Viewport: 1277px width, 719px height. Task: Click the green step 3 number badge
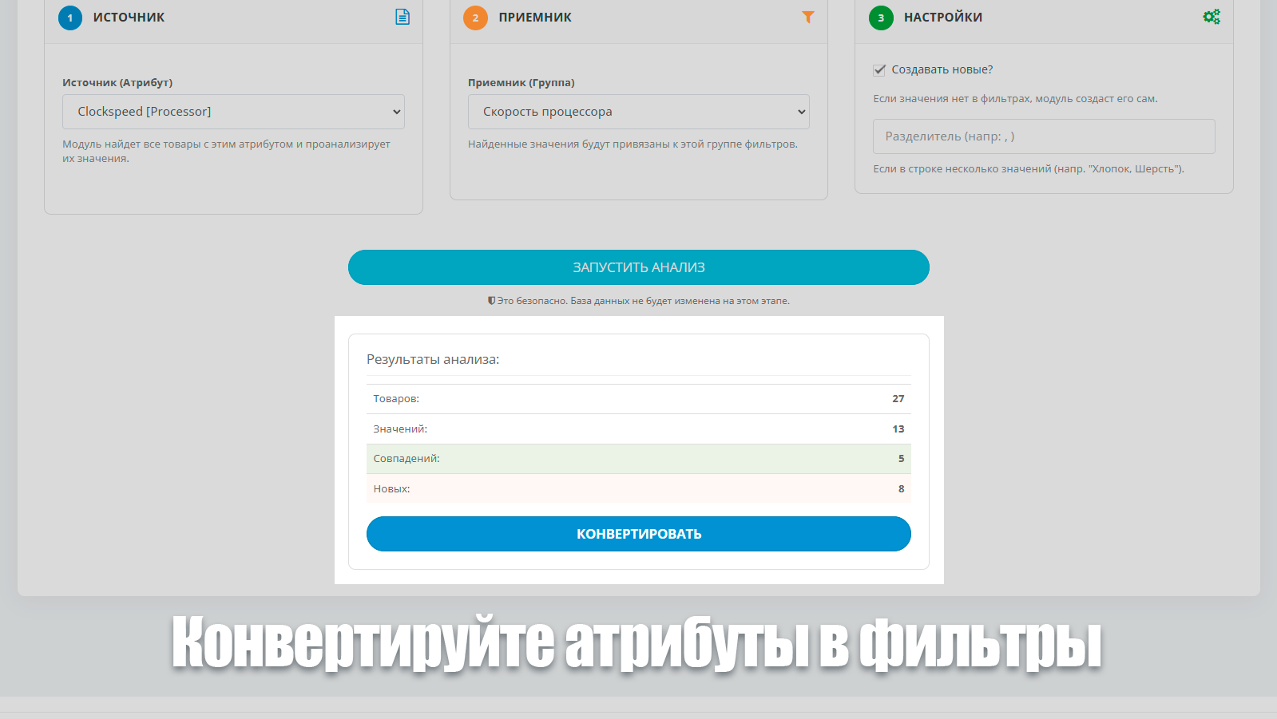[881, 18]
